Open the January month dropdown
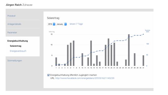168x95 pixels. pos(61,24)
